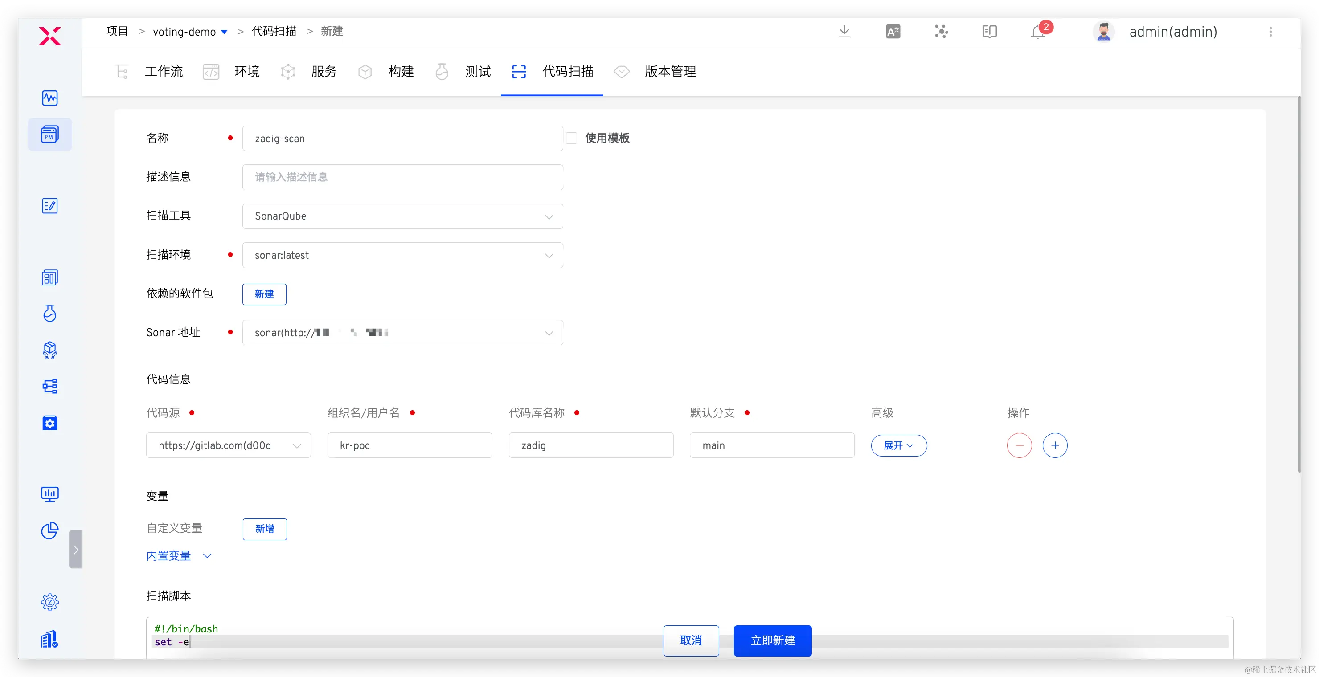Click the download icon in the header
This screenshot has width=1319, height=677.
click(x=844, y=32)
